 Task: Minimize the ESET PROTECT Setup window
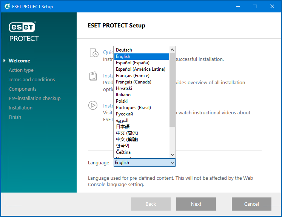[x=238, y=6]
